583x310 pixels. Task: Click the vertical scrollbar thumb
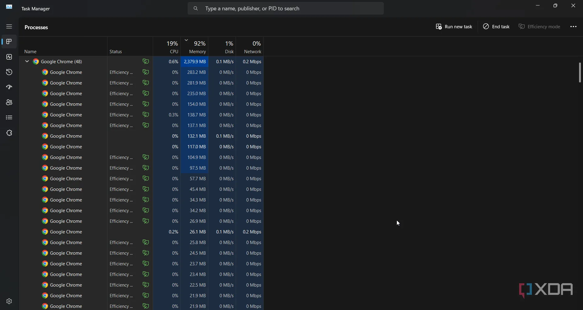tap(580, 72)
